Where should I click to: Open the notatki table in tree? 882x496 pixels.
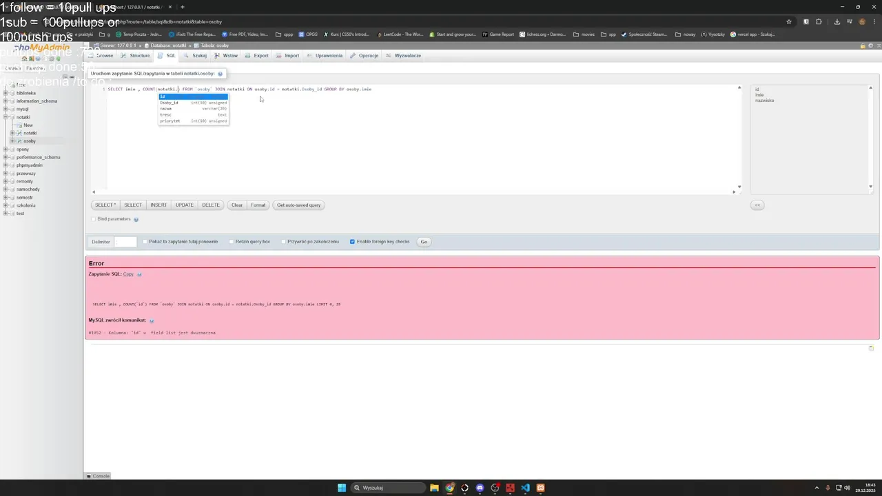pyautogui.click(x=30, y=133)
